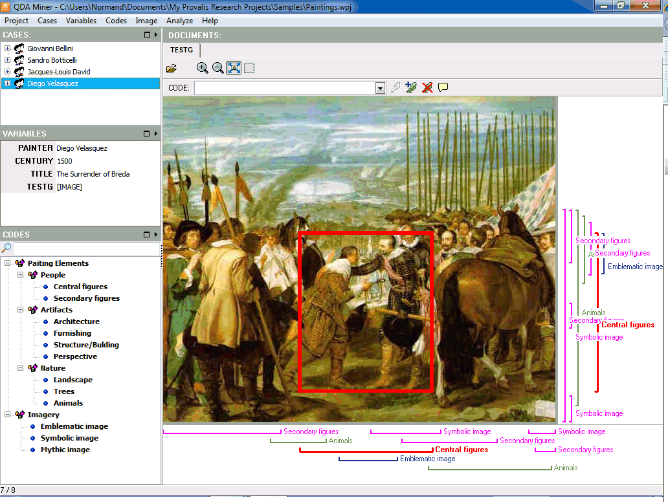Click the TITLE value The Surrender of Breda

coord(93,174)
